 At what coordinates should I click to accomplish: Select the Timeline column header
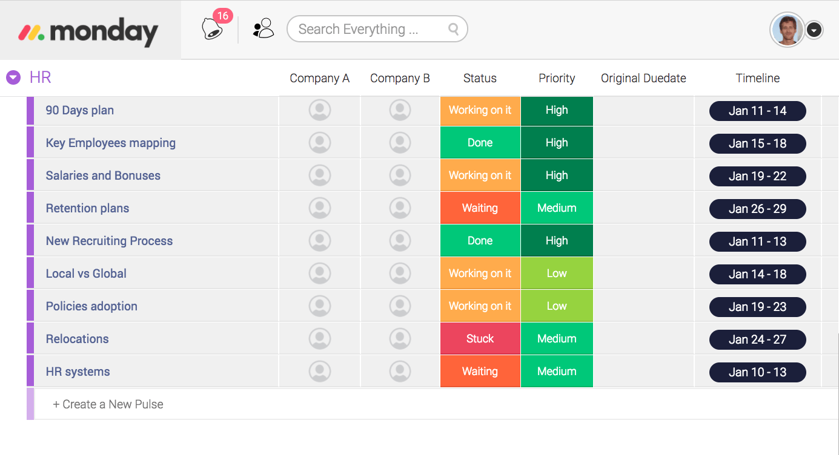pyautogui.click(x=758, y=78)
